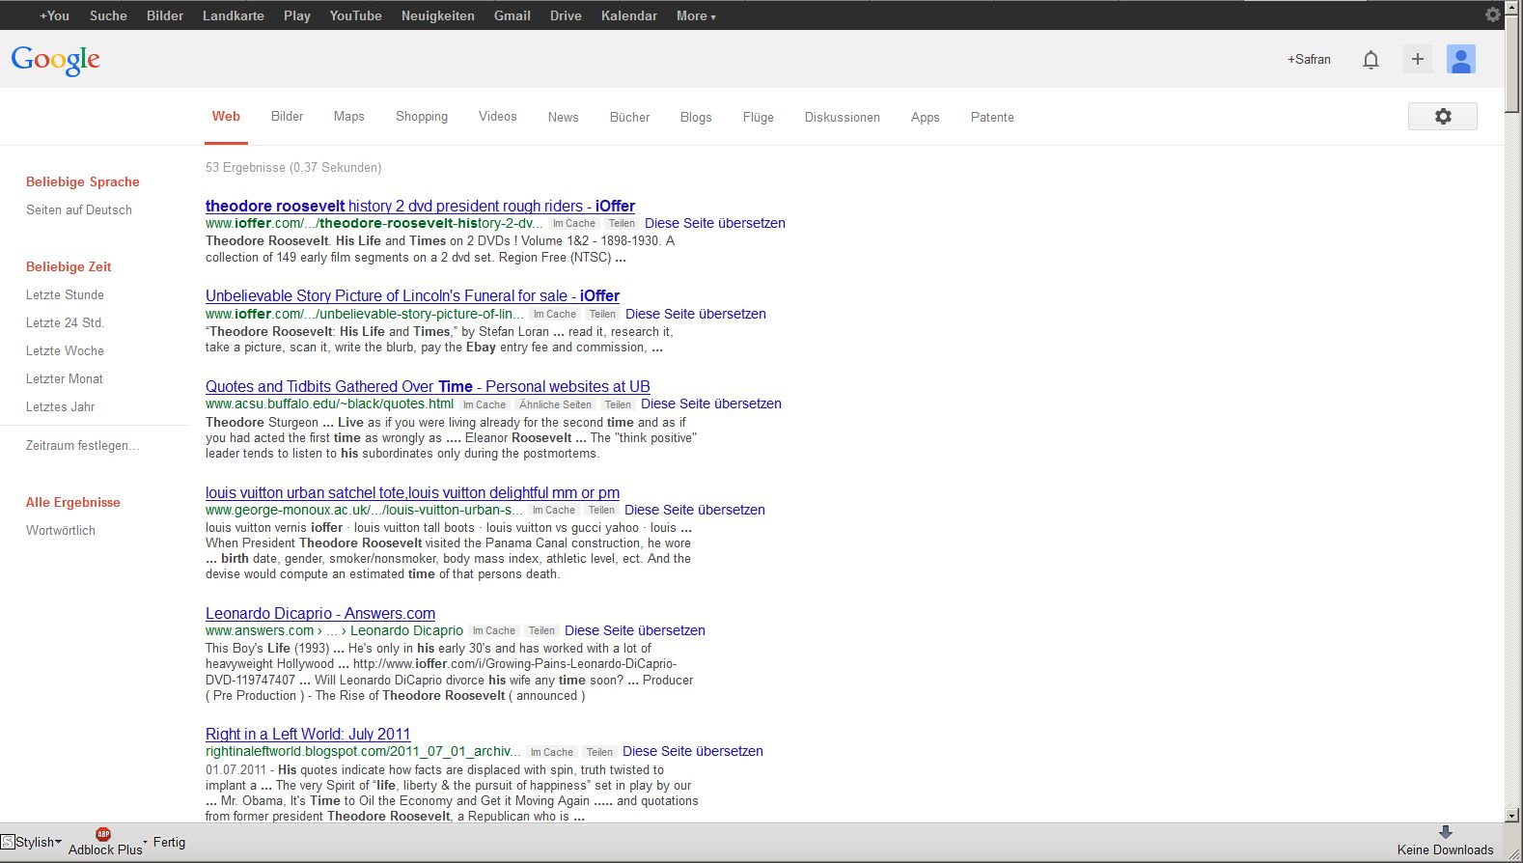Filter results to Letzte 24 Std.
The image size is (1523, 863).
[65, 322]
